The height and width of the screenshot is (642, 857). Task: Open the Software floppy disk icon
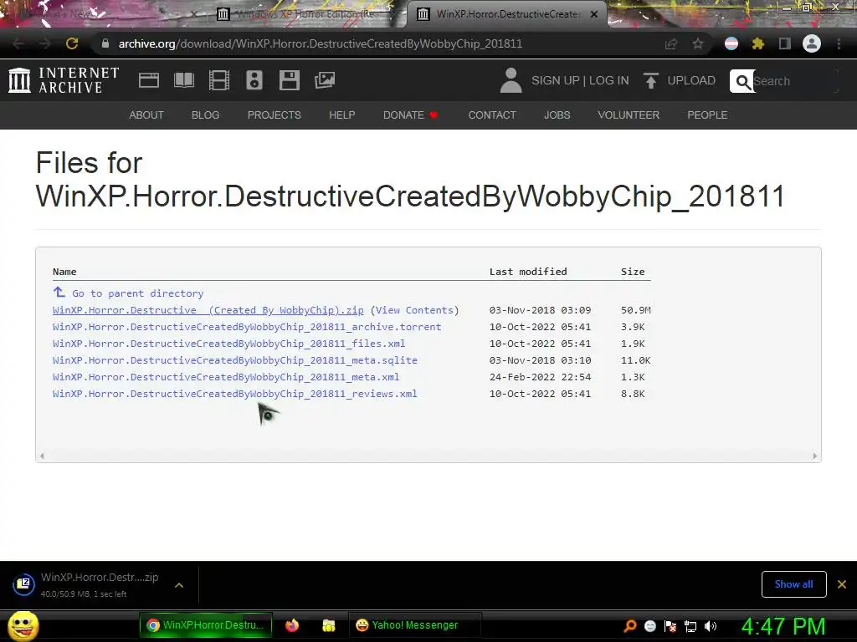point(289,80)
